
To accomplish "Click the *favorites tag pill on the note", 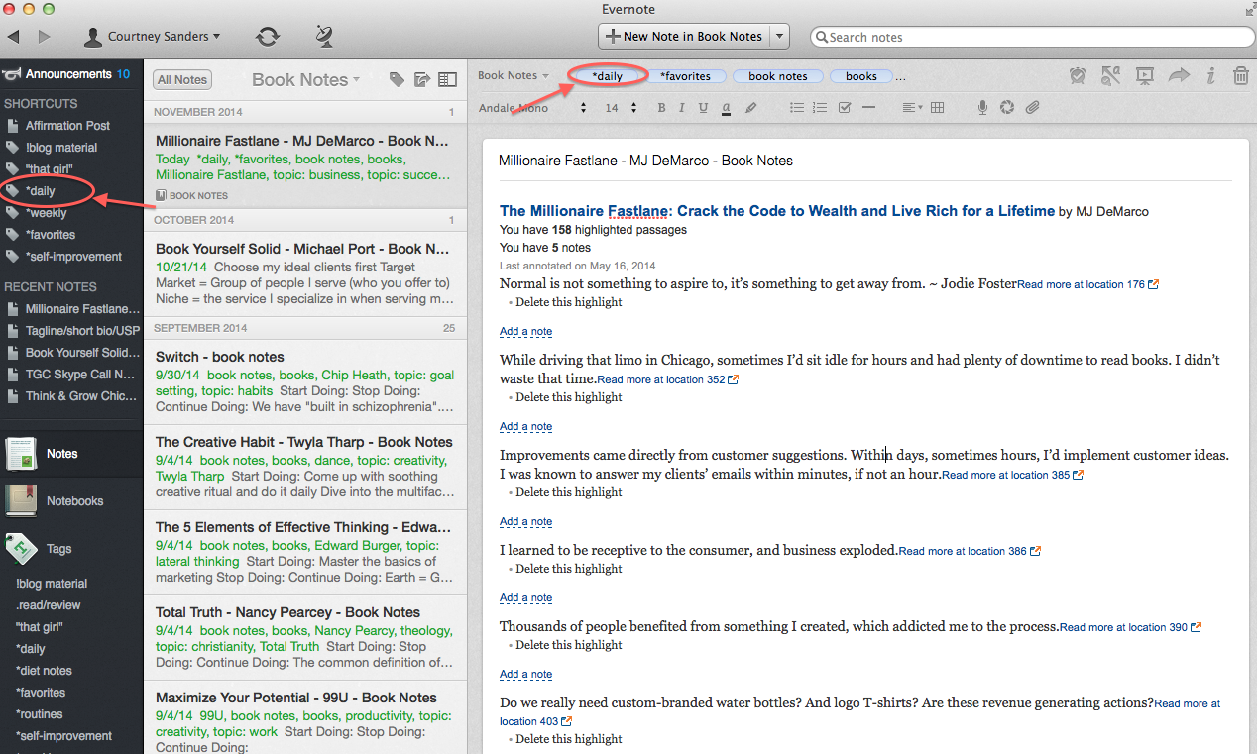I will [x=687, y=76].
